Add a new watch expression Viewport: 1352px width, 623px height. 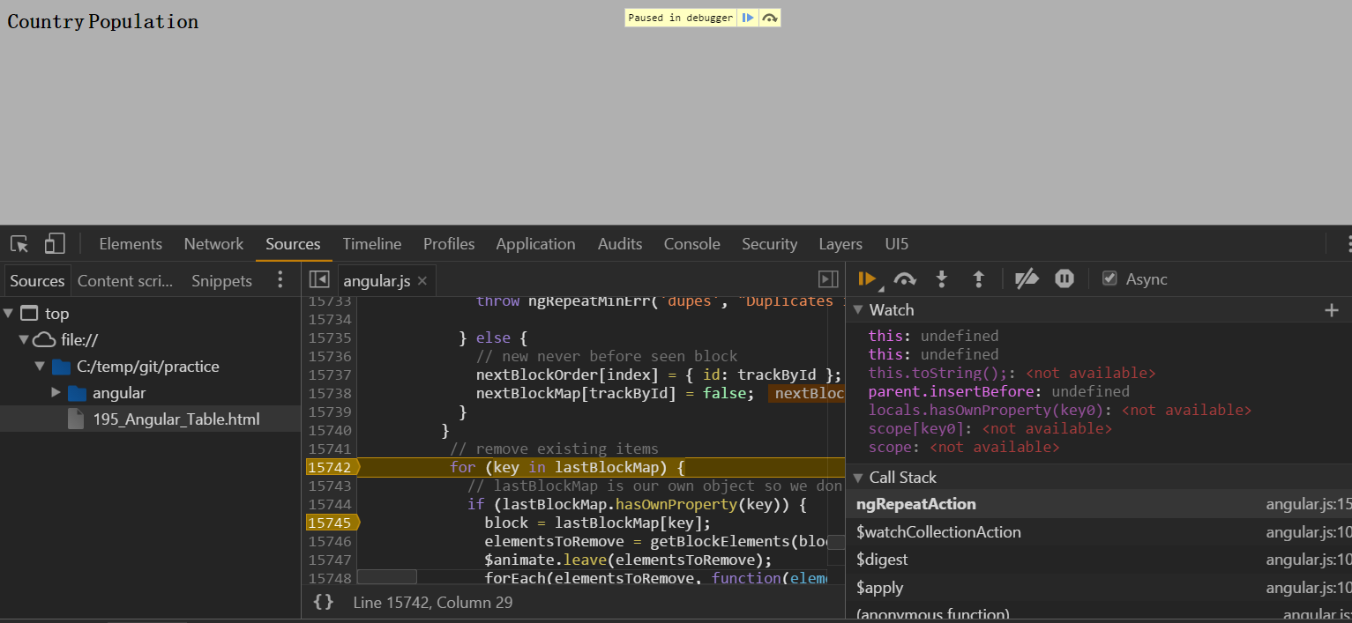pyautogui.click(x=1332, y=310)
